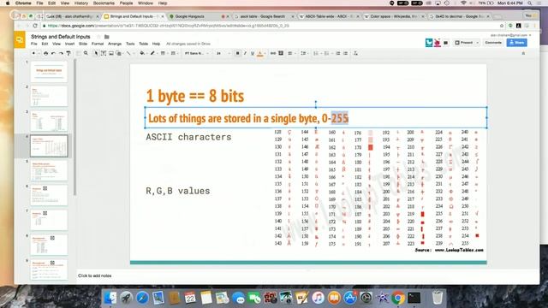Click the pink collaborator avatar

(438, 43)
